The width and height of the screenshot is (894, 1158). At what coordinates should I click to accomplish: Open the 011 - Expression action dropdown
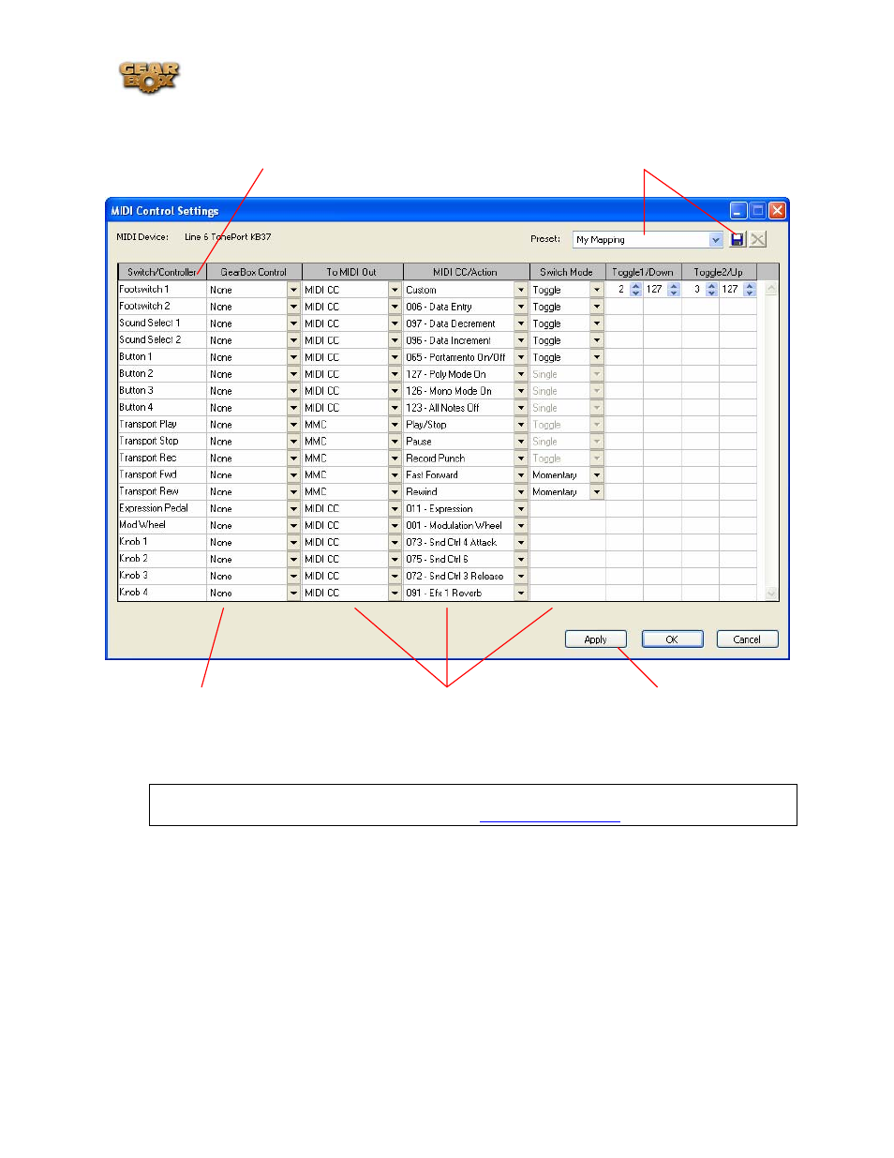pyautogui.click(x=521, y=509)
